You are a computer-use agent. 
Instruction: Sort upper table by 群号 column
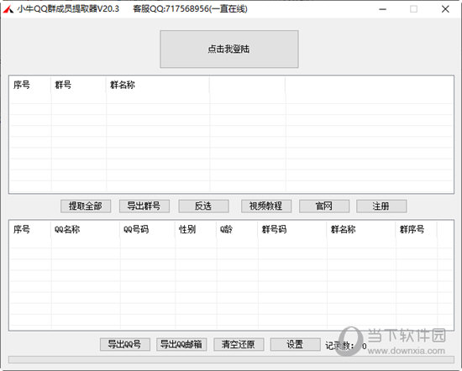point(78,85)
